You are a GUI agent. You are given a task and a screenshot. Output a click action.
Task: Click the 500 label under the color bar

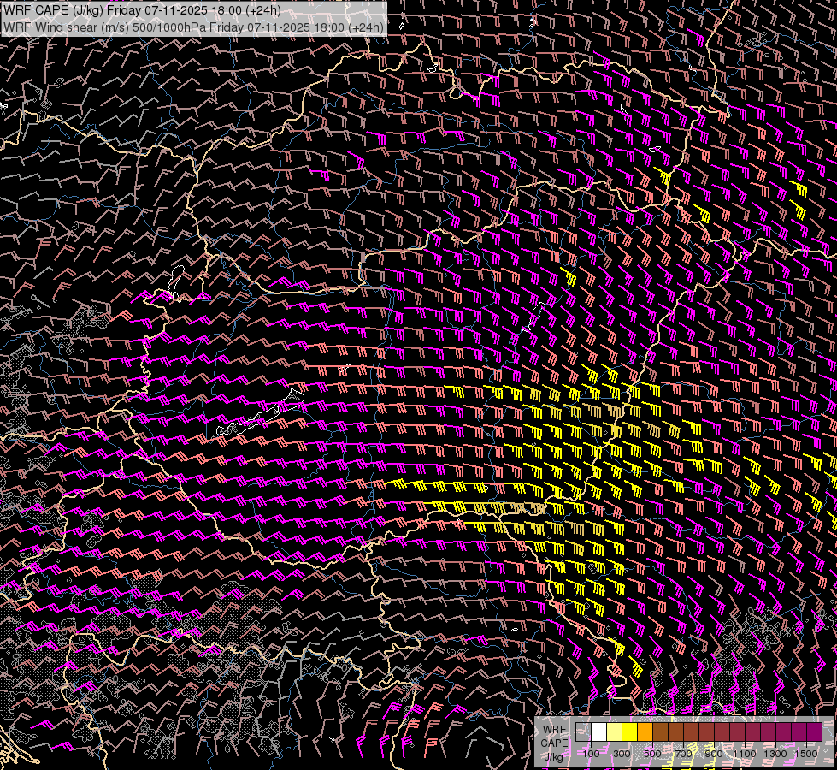tap(652, 754)
